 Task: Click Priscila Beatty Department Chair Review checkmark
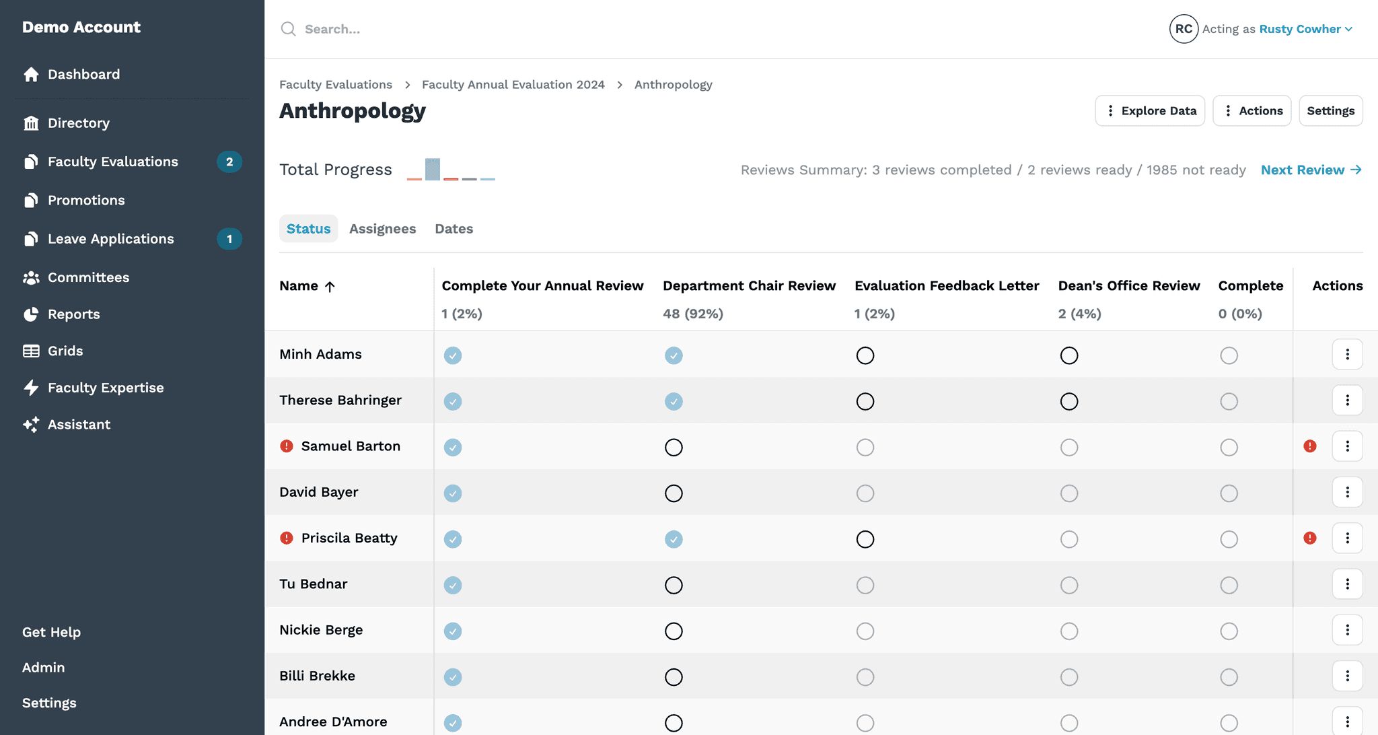click(674, 539)
